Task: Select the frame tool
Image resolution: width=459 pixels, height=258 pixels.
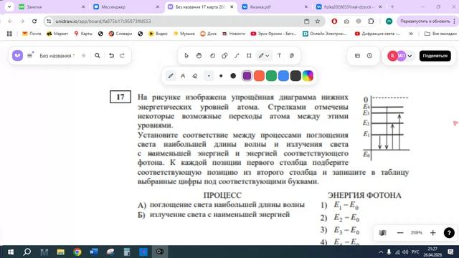Action: tap(249, 56)
